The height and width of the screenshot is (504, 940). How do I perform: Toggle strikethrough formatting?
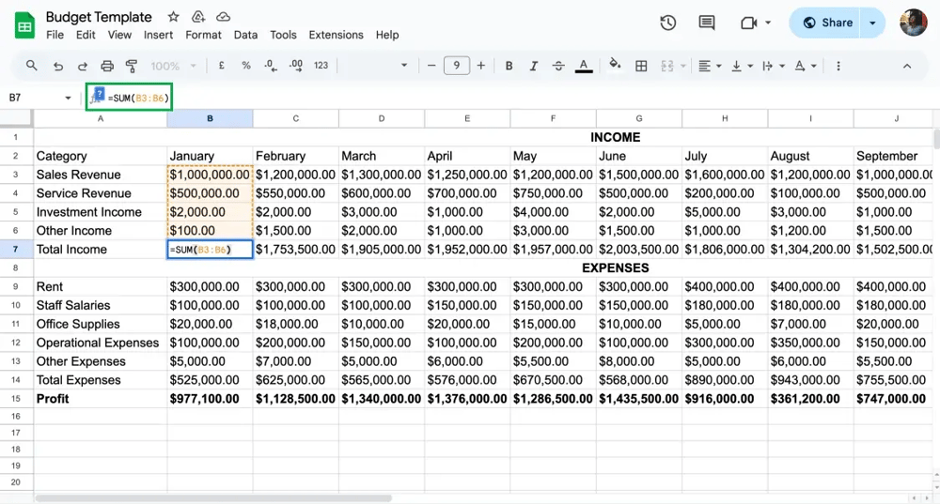click(x=558, y=66)
